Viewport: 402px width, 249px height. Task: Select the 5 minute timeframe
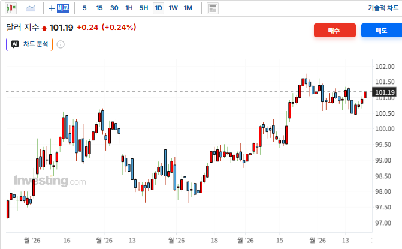pyautogui.click(x=84, y=8)
